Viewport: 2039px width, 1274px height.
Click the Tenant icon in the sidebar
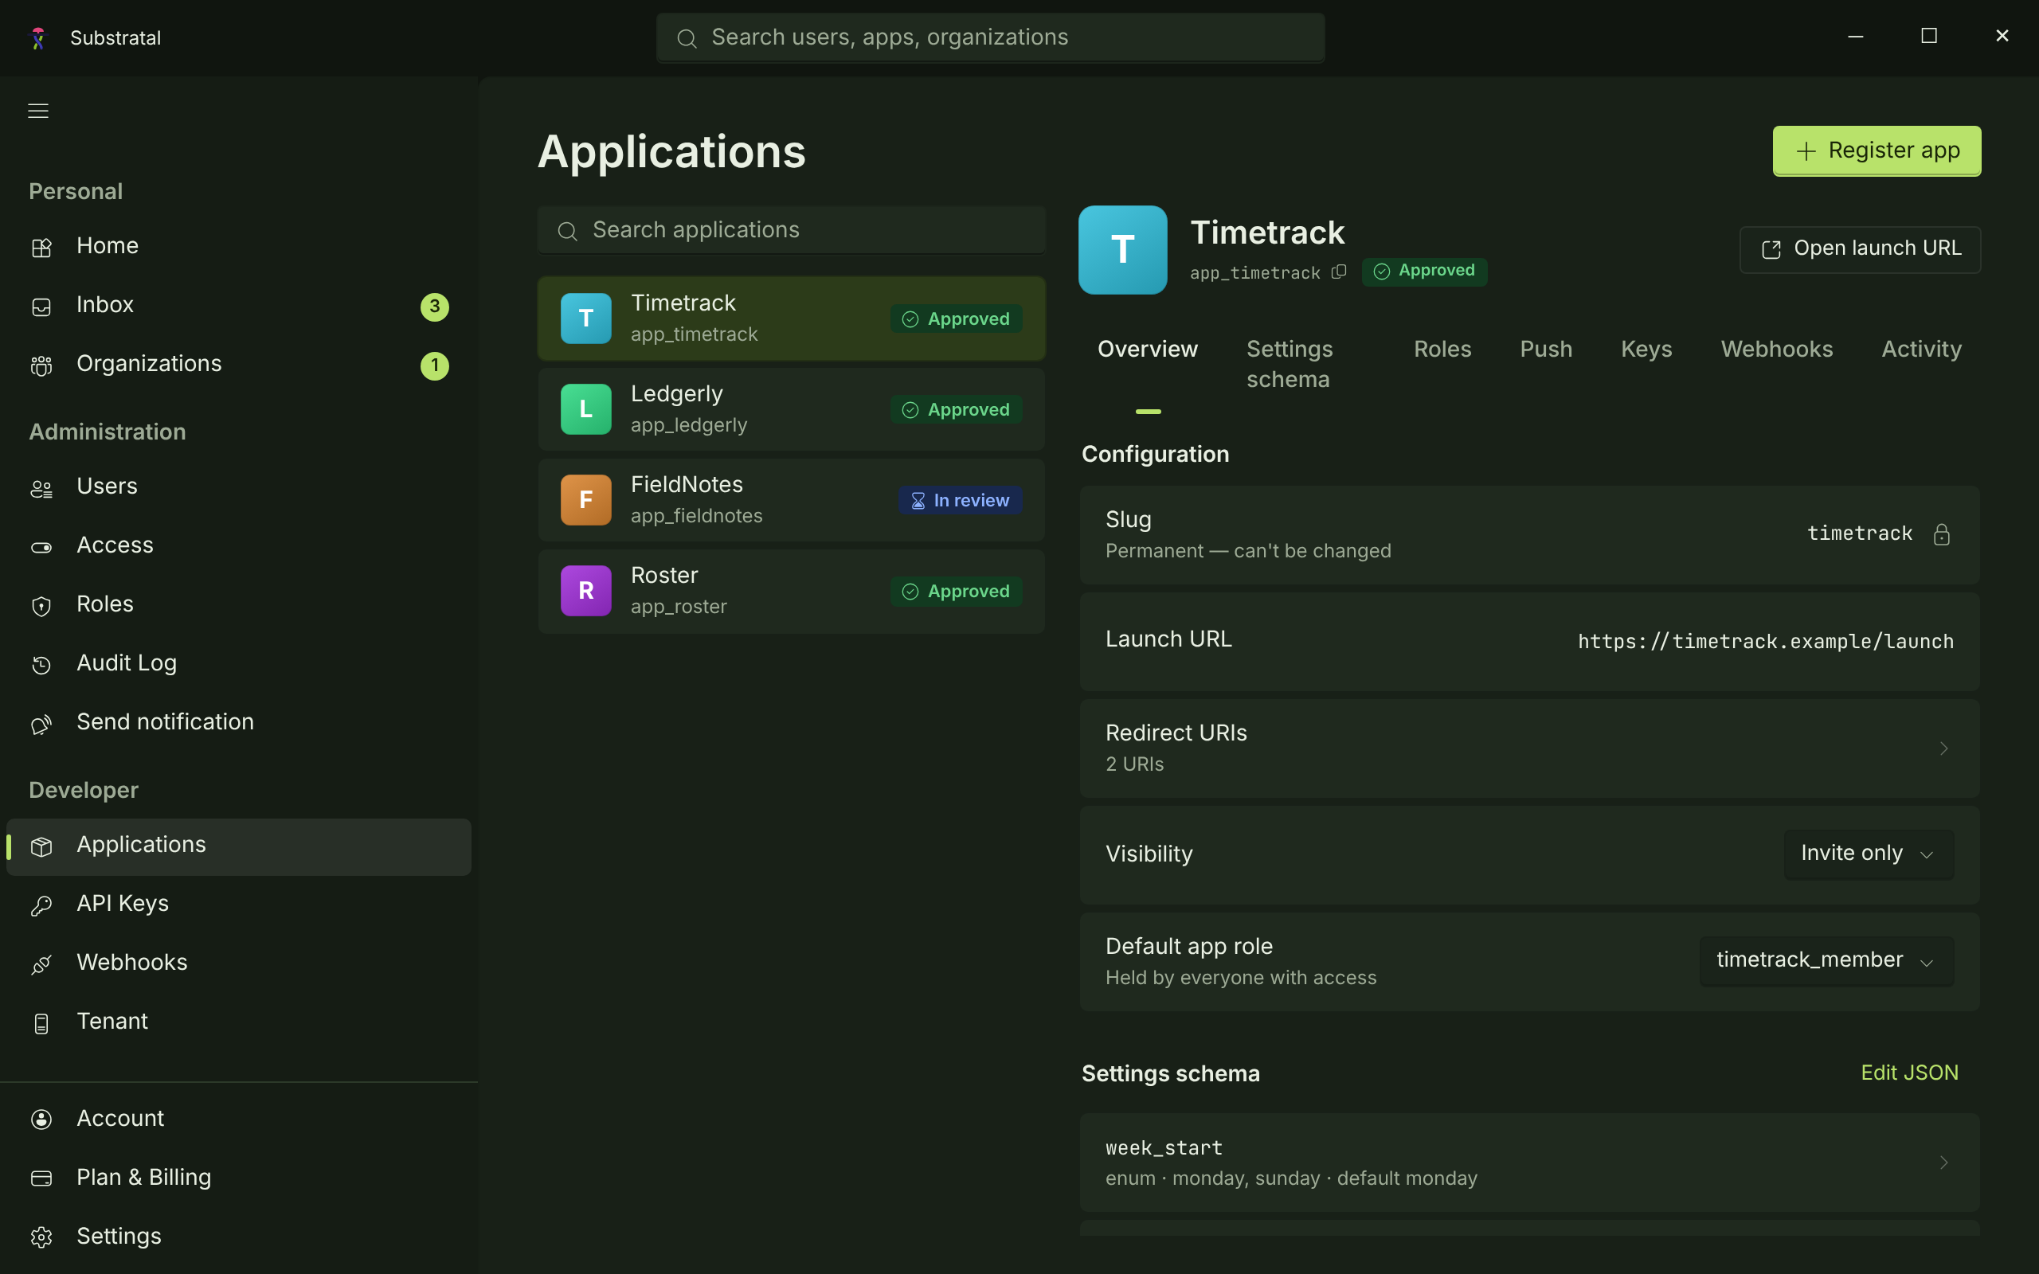tap(41, 1023)
